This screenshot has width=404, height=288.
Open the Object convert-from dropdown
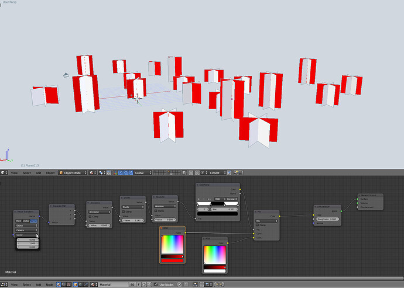pyautogui.click(x=26, y=225)
